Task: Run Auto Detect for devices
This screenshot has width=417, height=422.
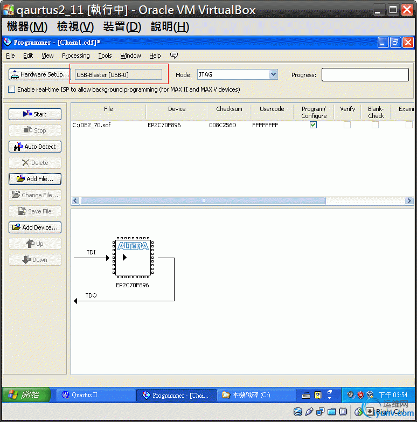Action: point(35,147)
